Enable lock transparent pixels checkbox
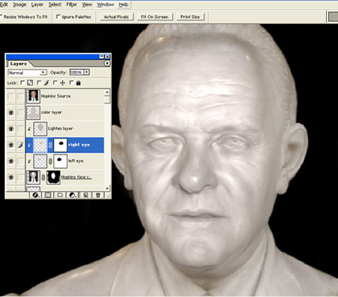The image size is (338, 297). (23, 82)
